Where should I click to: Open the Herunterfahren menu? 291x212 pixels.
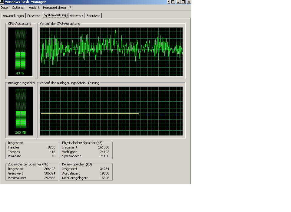pyautogui.click(x=55, y=8)
